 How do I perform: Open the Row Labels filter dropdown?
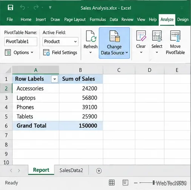point(55,79)
